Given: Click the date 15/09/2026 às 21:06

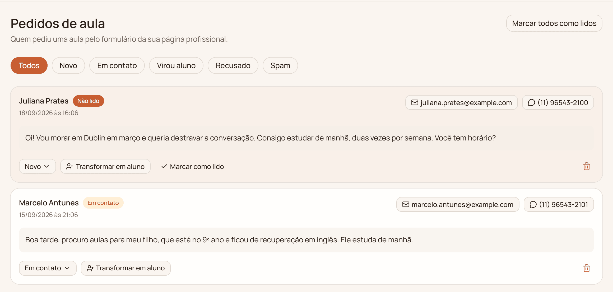Looking at the screenshot, I should [48, 215].
